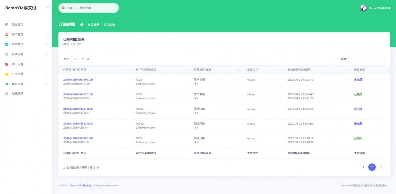Click the 商户管理 user icon
396x194 pixels.
(x=6, y=34)
